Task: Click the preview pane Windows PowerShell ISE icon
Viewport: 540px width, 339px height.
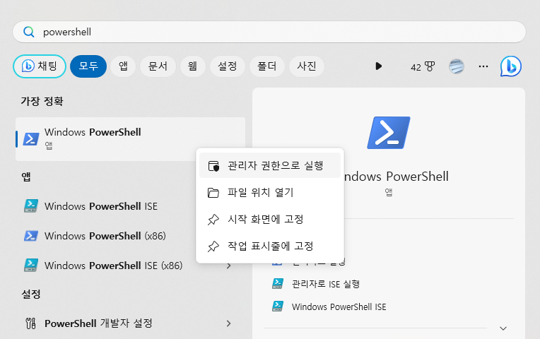Action: pos(278,306)
